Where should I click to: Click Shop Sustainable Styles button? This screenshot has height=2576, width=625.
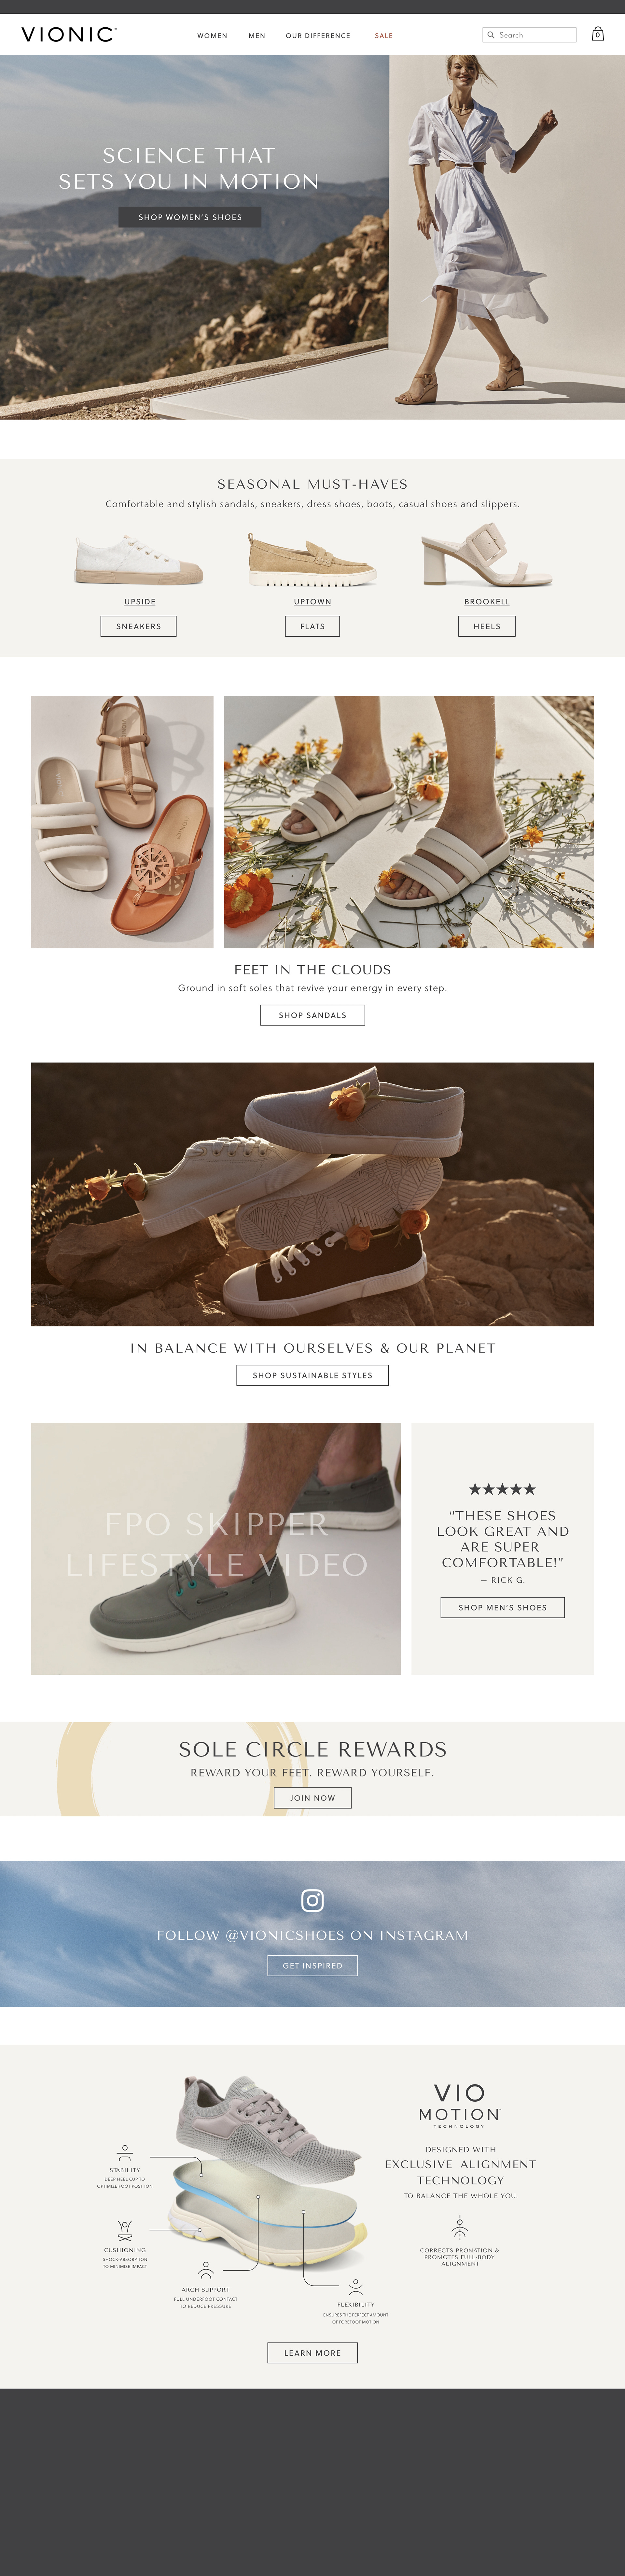pos(312,1375)
